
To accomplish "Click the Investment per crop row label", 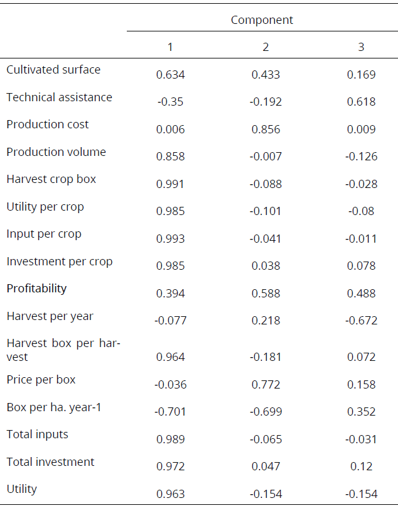I will [x=60, y=262].
